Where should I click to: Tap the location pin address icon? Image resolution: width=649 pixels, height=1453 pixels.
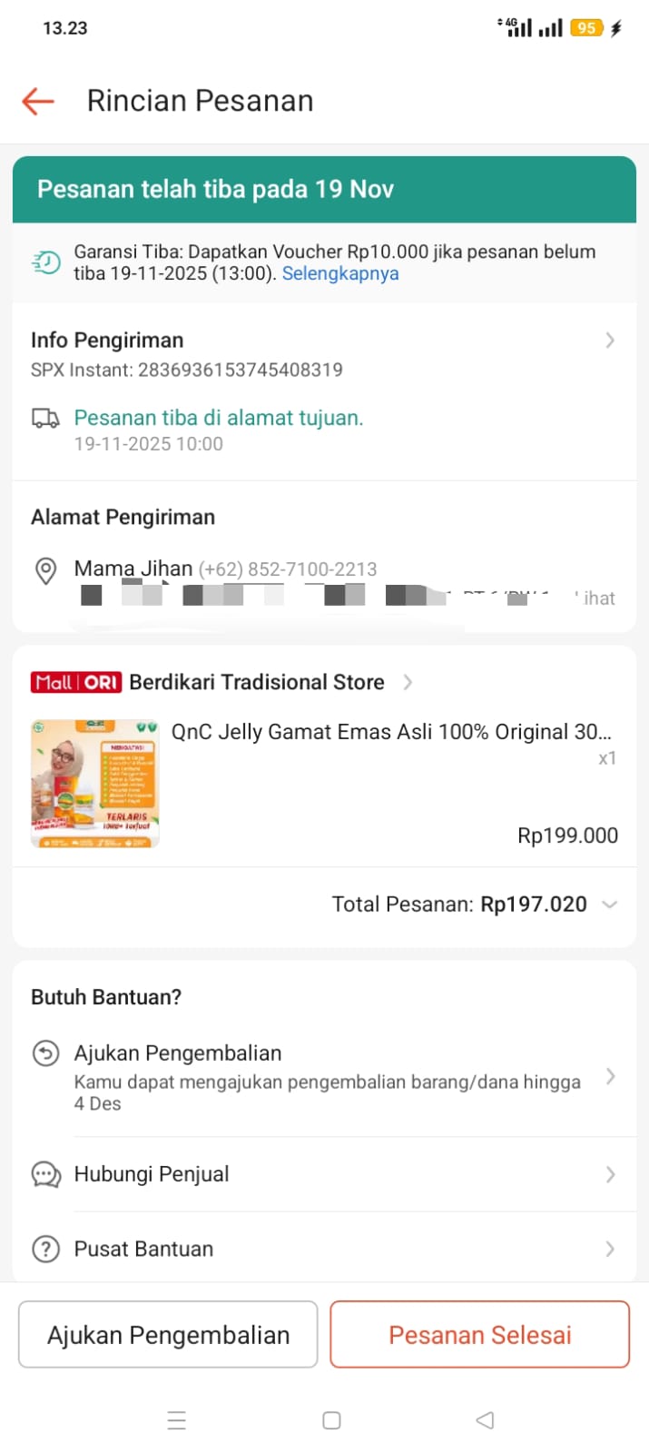(45, 570)
